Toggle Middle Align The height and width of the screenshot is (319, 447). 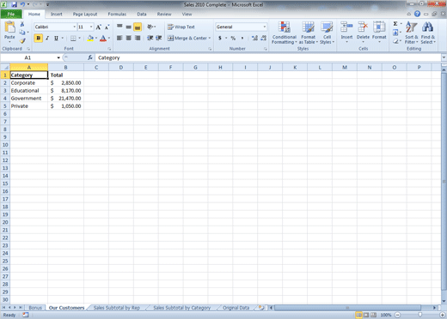(x=129, y=27)
